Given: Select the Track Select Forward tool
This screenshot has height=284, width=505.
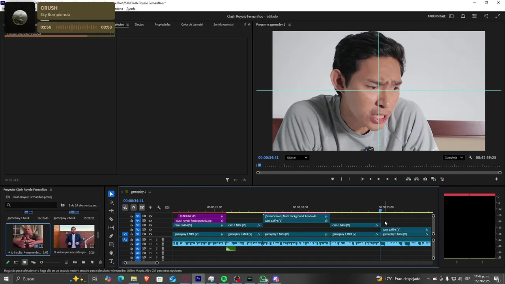Looking at the screenshot, I should pyautogui.click(x=111, y=202).
